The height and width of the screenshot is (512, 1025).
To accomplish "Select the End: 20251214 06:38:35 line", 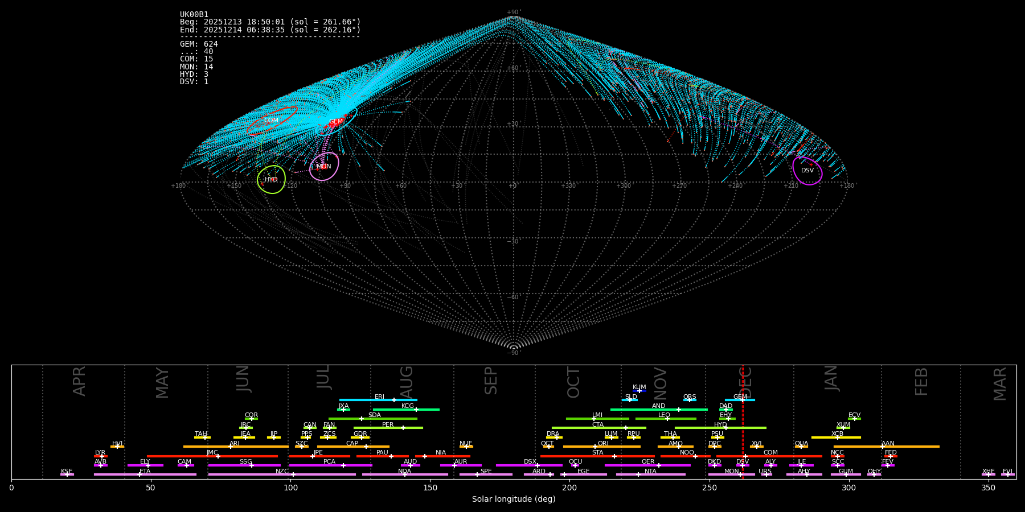I will click(270, 30).
